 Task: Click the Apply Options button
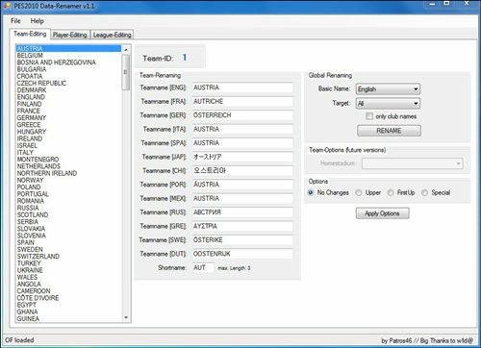coord(382,213)
